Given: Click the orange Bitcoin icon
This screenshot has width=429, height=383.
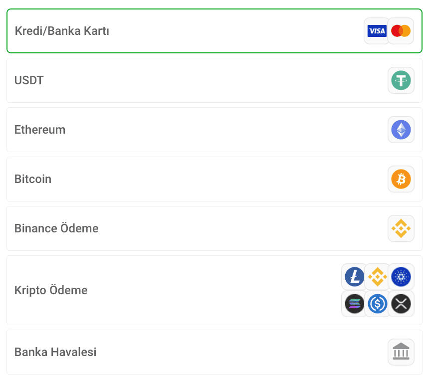Looking at the screenshot, I should pos(401,179).
